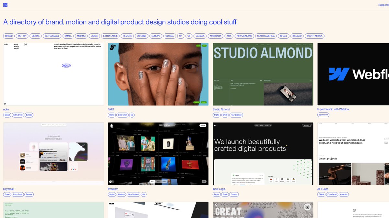
Task: Click the US tag under TART
Action: 132,115
